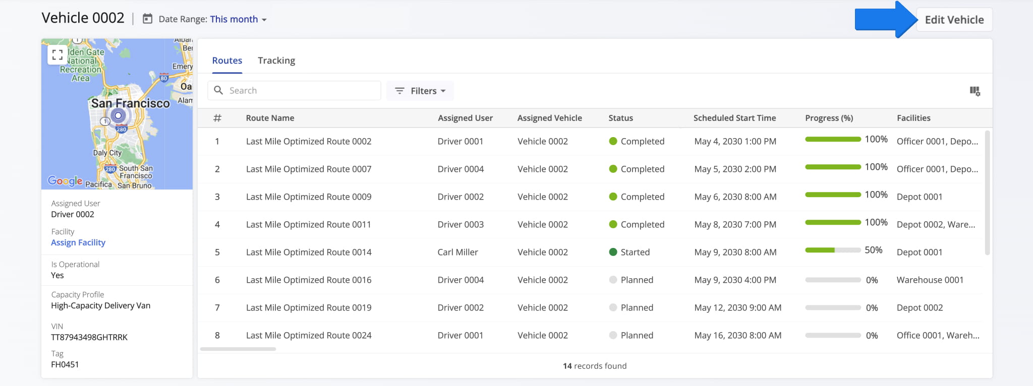1033x386 pixels.
Task: Click the search magnifier icon
Action: click(218, 90)
